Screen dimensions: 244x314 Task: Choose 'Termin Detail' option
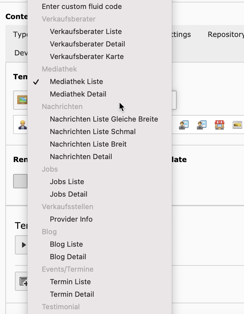coord(100,294)
